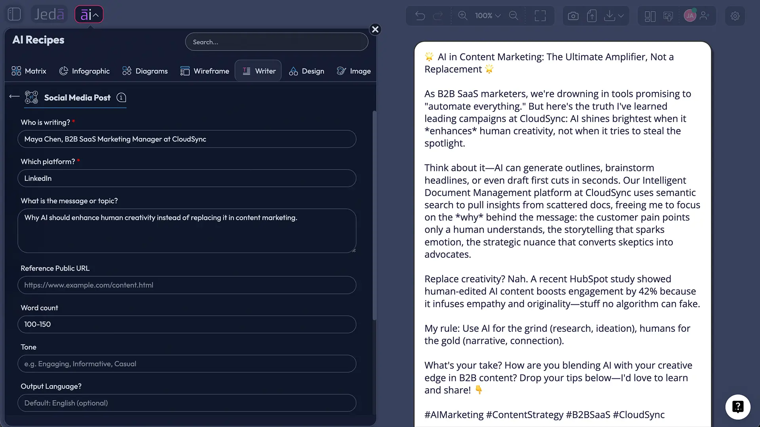Viewport: 760px width, 427px height.
Task: Open the help question mark button
Action: [x=738, y=407]
